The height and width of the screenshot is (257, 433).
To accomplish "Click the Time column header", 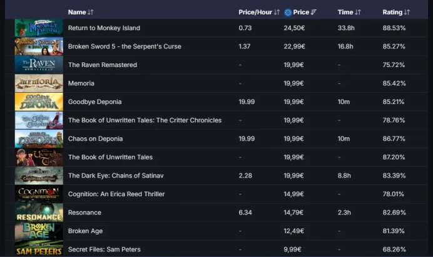I will tap(345, 12).
